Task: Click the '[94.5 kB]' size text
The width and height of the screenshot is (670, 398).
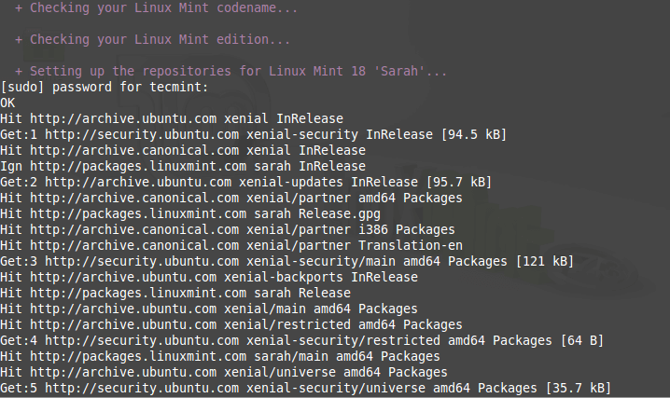Action: coord(473,134)
